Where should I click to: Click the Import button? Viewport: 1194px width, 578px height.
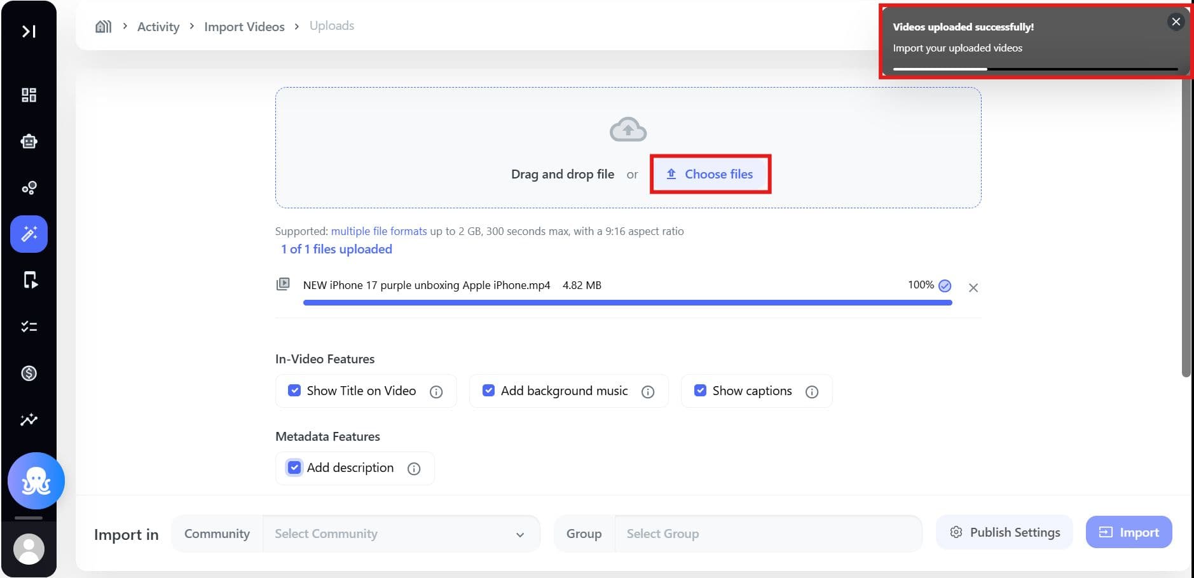pyautogui.click(x=1129, y=532)
